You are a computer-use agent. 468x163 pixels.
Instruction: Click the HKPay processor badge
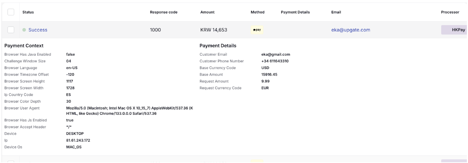point(455,30)
